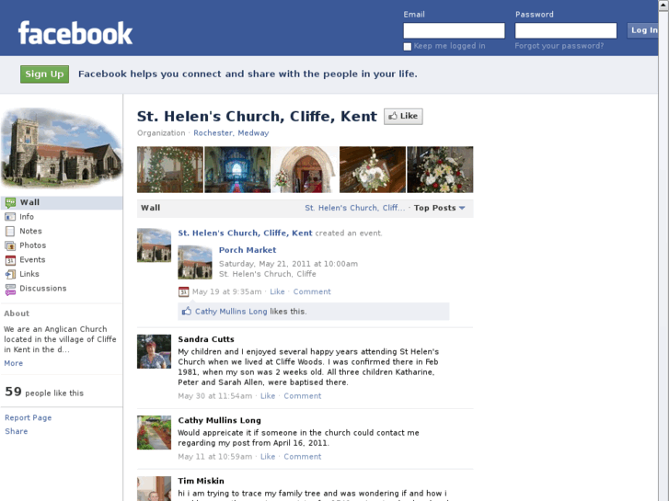This screenshot has width=669, height=501.
Task: Click the May 19 at 9:35am timestamp
Action: 226,291
